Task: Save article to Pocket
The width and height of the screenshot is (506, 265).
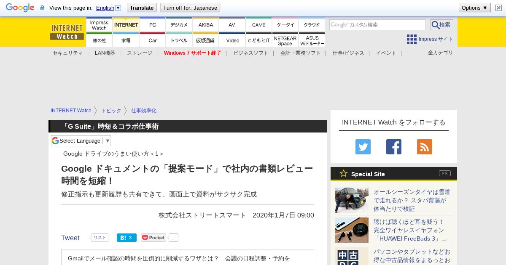Action: [153, 238]
